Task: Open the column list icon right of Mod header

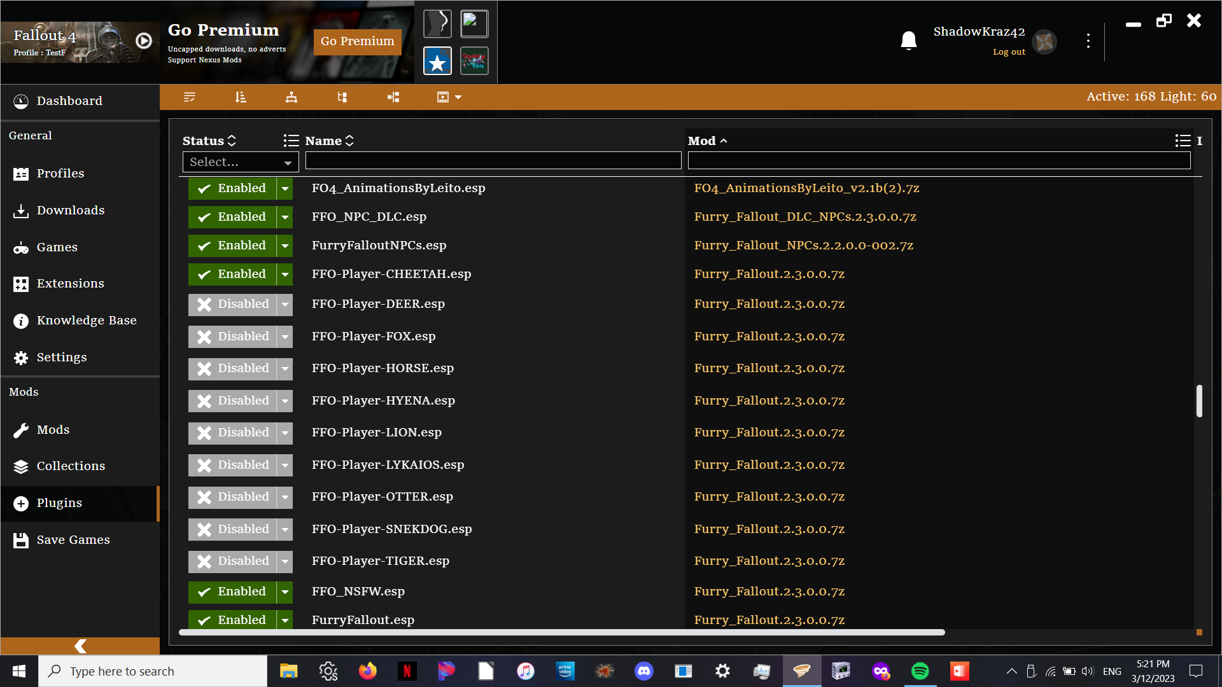Action: point(1183,141)
